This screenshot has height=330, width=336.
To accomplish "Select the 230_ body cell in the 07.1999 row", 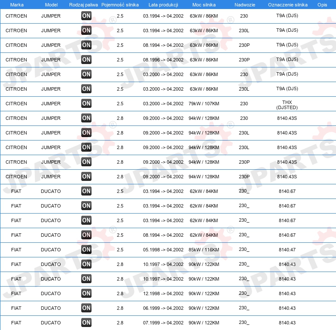I will [244, 323].
